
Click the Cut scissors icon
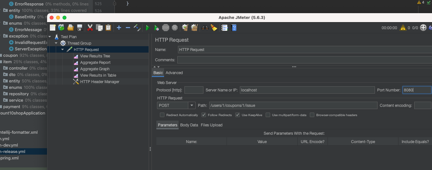[x=90, y=28]
